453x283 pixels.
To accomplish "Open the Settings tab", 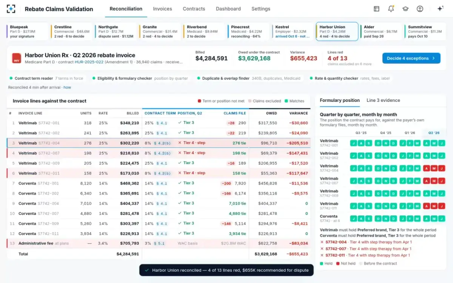I will pos(261,9).
